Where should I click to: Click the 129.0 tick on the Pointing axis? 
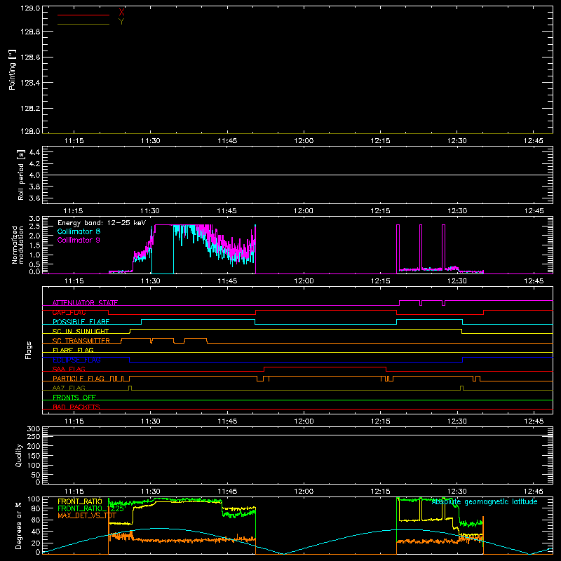[30, 8]
